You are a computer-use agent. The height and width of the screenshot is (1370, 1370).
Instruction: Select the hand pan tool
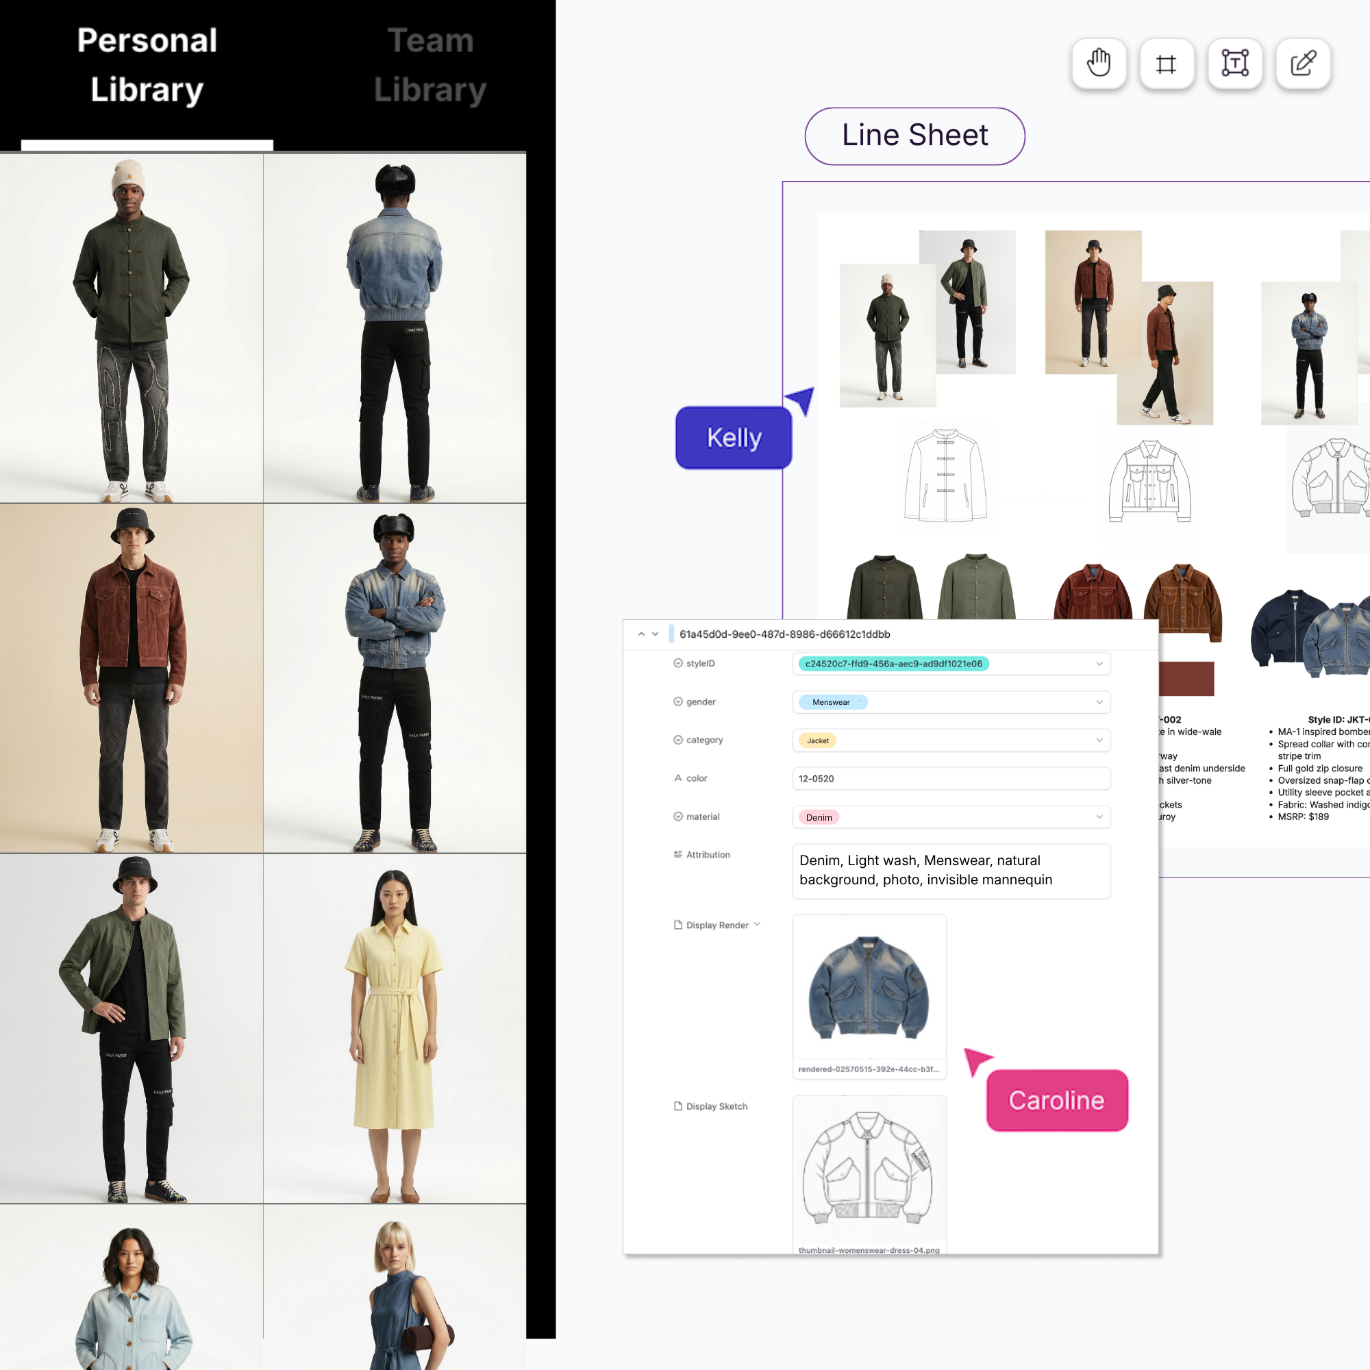click(x=1099, y=63)
